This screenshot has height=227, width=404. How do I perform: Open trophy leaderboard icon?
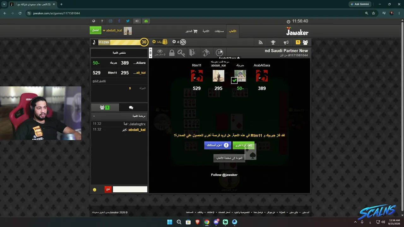[273, 42]
